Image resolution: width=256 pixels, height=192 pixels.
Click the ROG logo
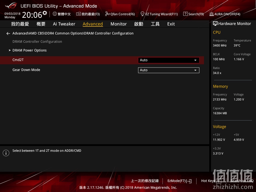(x=11, y=5)
